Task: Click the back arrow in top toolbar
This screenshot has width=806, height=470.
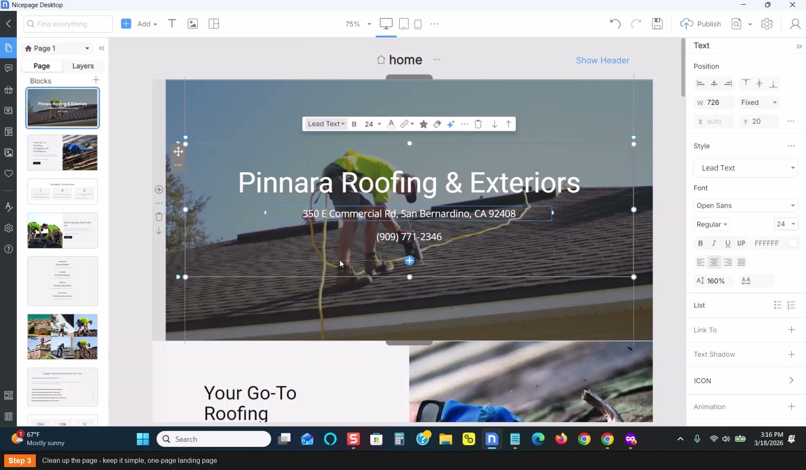Action: [x=8, y=24]
